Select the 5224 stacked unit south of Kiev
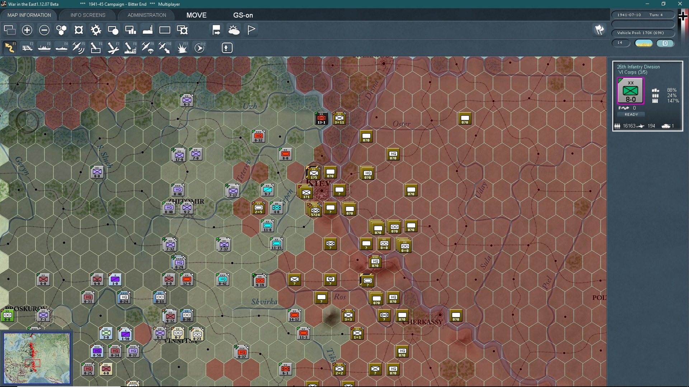The width and height of the screenshot is (689, 387). [315, 211]
